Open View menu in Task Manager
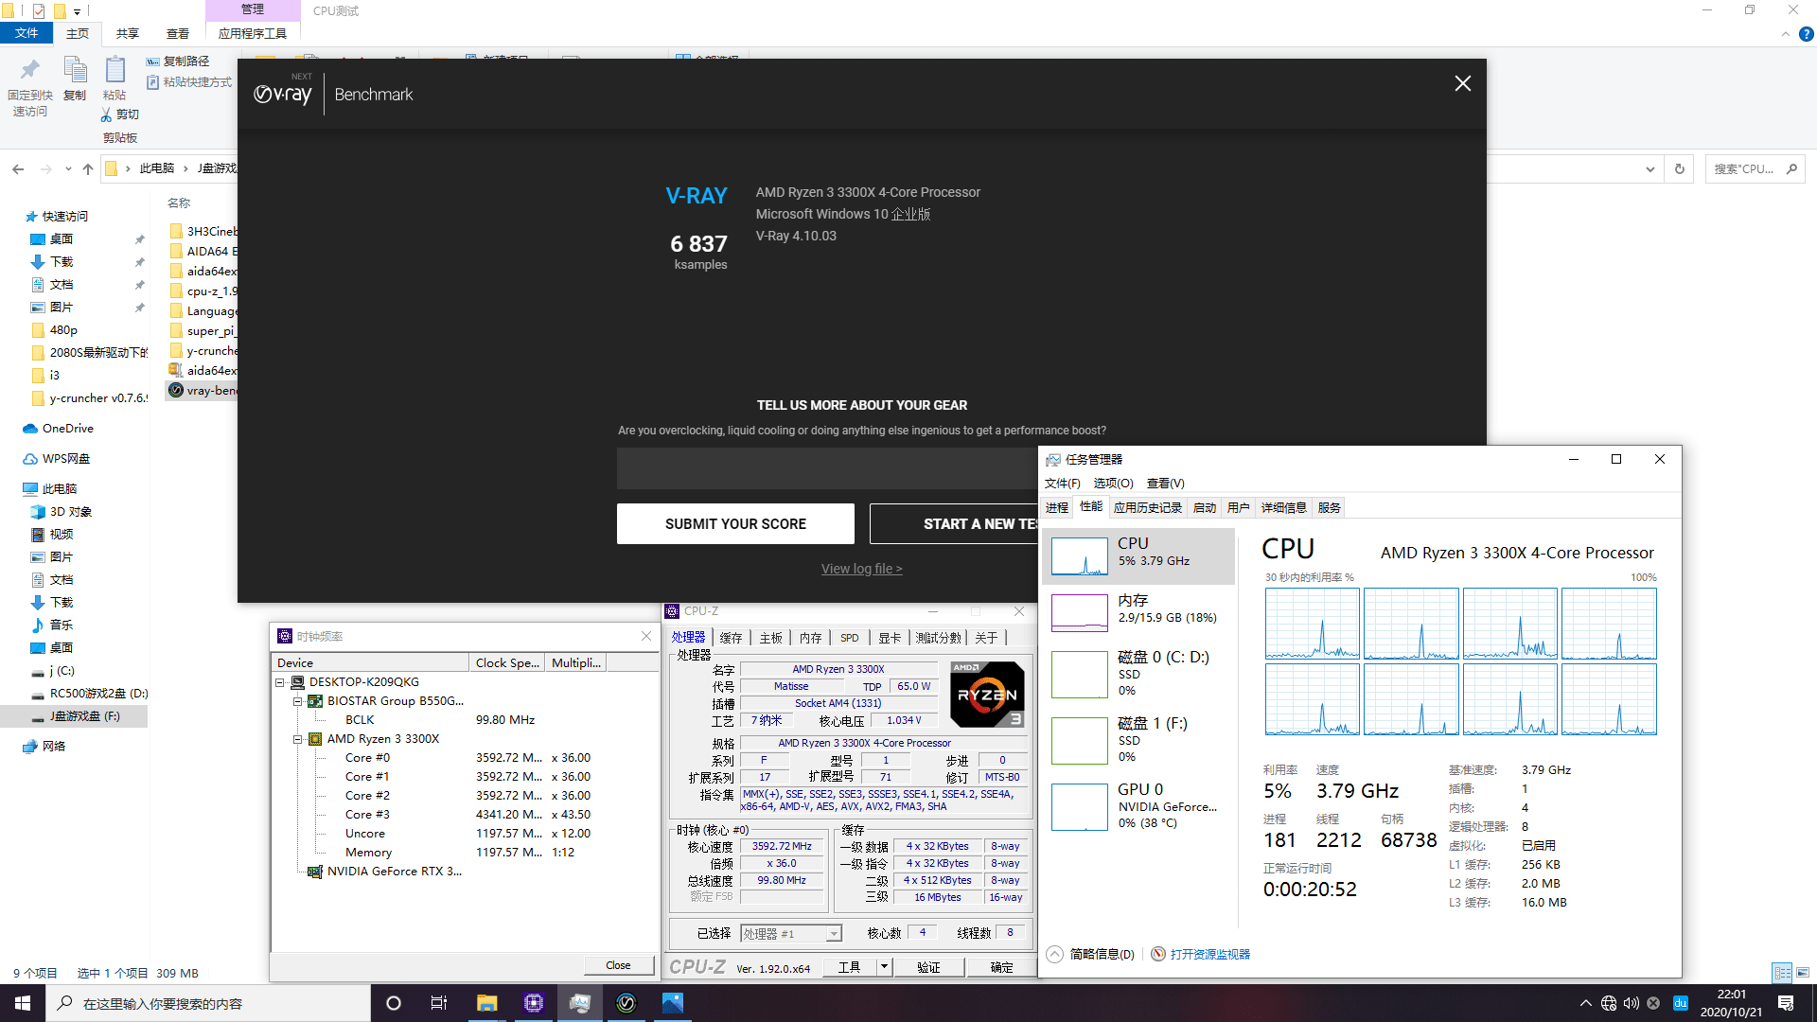Viewport: 1817px width, 1022px height. 1165,484
